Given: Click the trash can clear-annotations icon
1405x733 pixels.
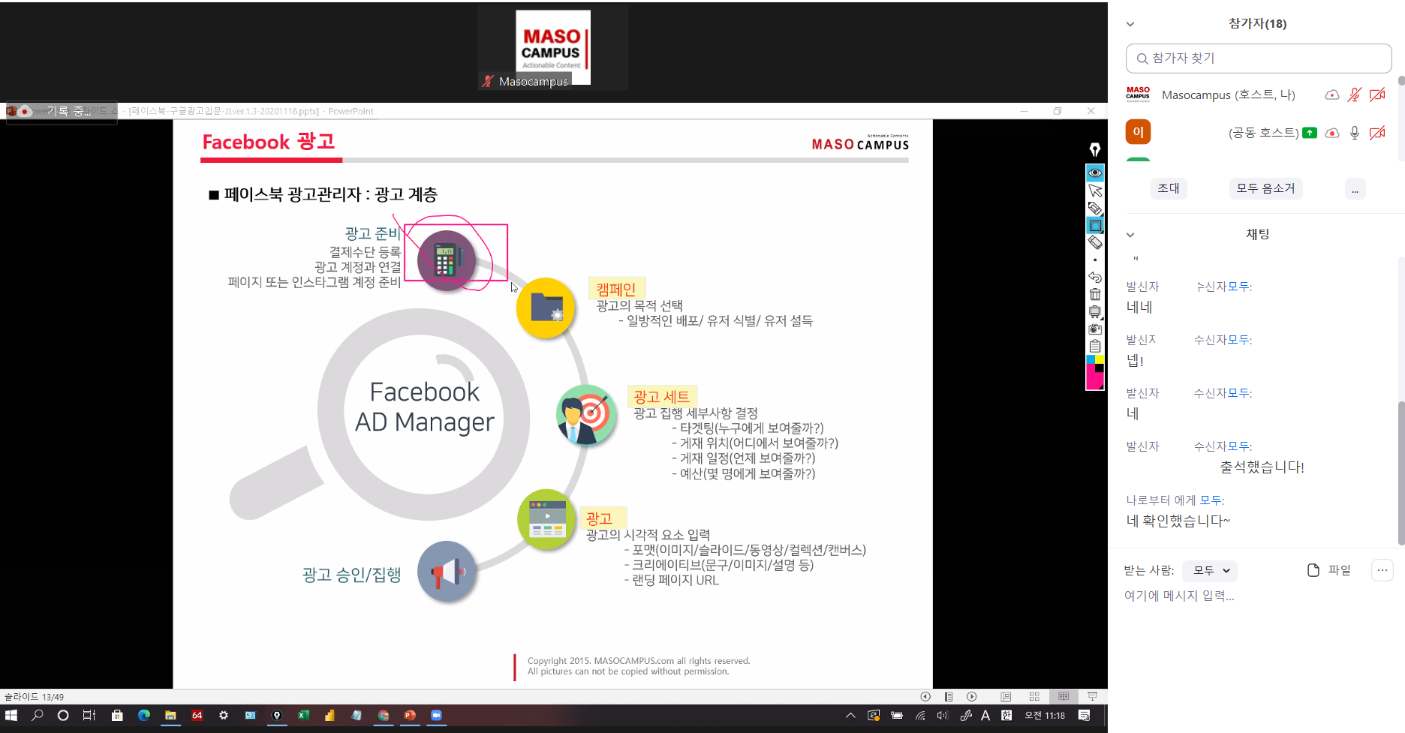Looking at the screenshot, I should tap(1095, 294).
